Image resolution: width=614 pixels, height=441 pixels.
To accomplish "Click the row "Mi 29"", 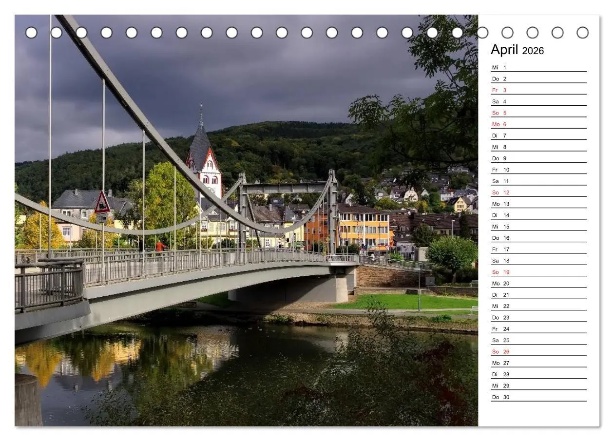I will [x=538, y=386].
